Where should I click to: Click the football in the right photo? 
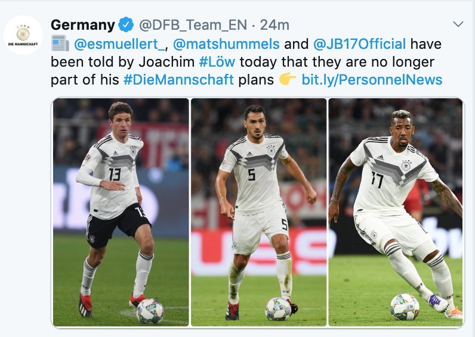(405, 307)
